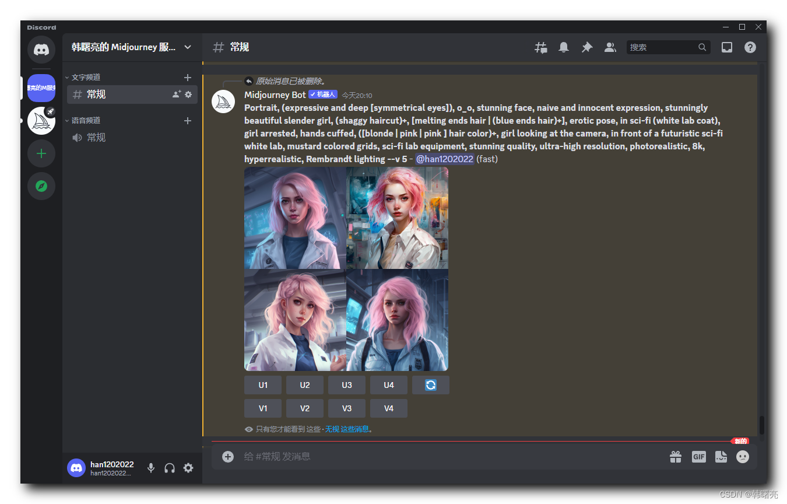
Task: Create a new text channel
Action: click(x=188, y=77)
